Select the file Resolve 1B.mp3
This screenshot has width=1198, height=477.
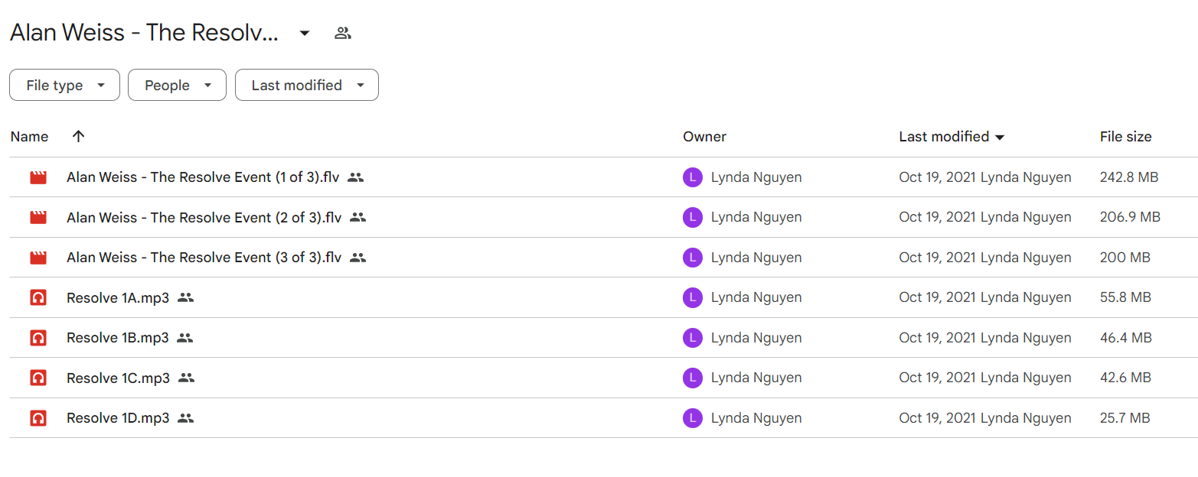118,338
